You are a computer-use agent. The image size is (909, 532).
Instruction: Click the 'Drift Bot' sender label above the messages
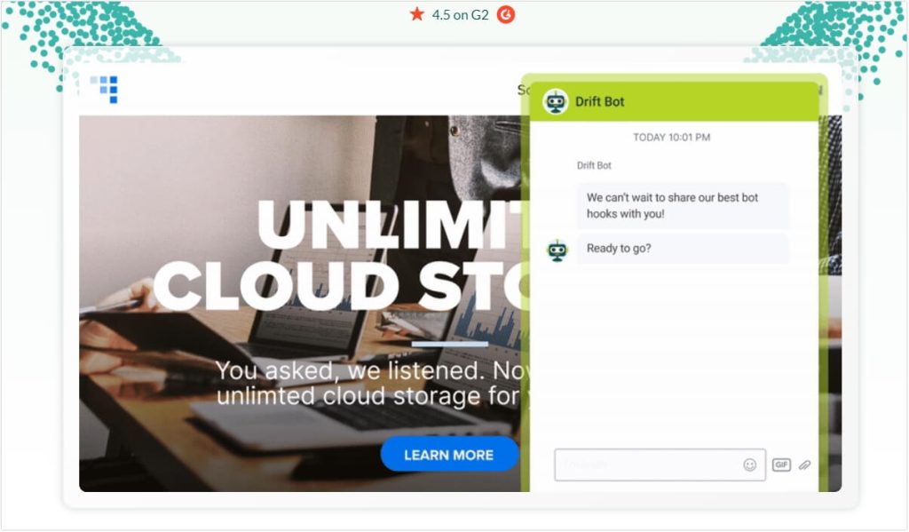(594, 165)
